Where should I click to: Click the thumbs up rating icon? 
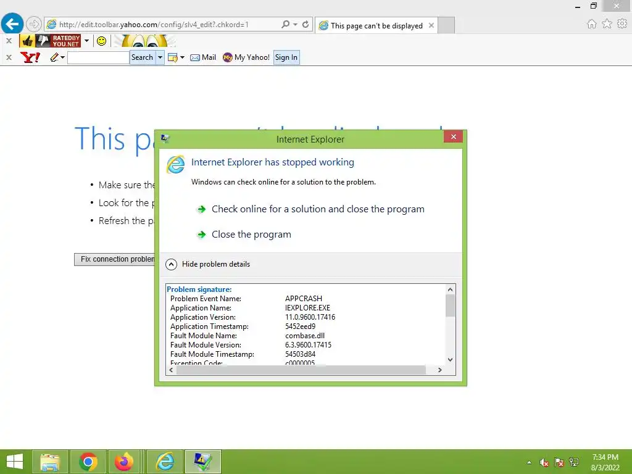(x=27, y=41)
